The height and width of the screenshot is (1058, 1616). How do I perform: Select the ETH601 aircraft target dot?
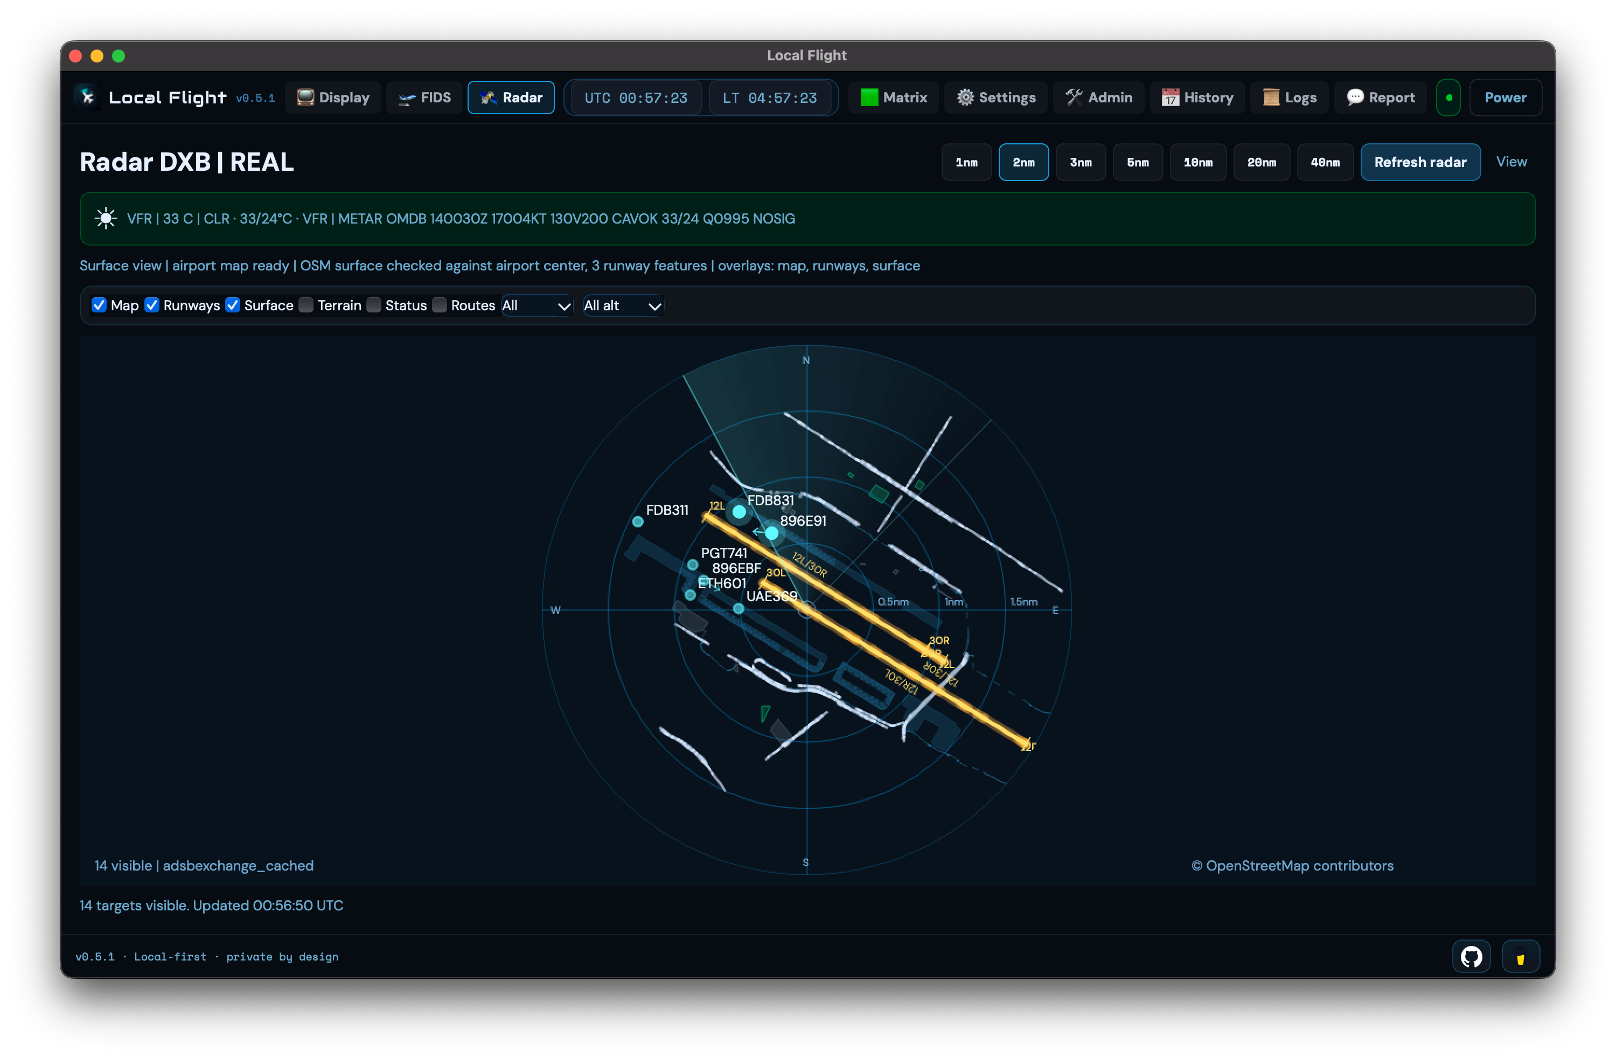(690, 596)
